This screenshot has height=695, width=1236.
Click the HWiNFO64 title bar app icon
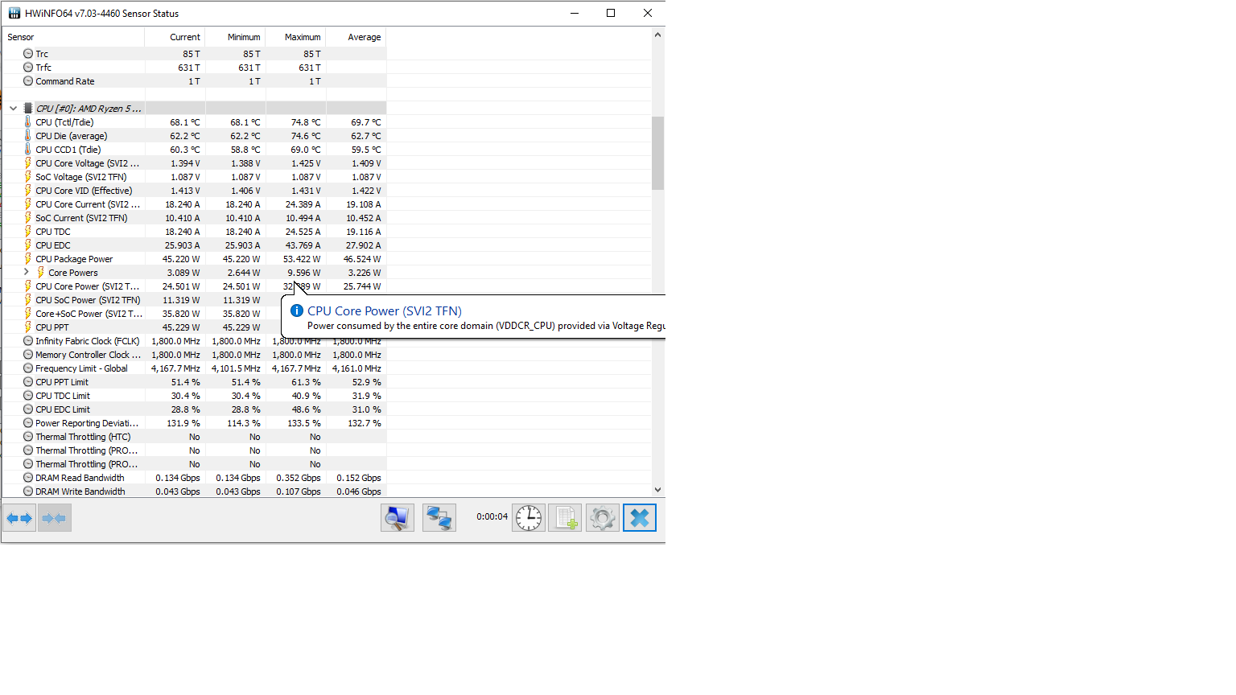pyautogui.click(x=14, y=13)
